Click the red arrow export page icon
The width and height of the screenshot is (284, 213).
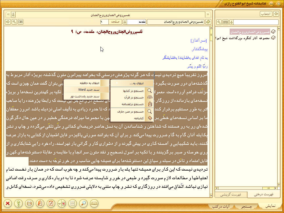pos(63,203)
